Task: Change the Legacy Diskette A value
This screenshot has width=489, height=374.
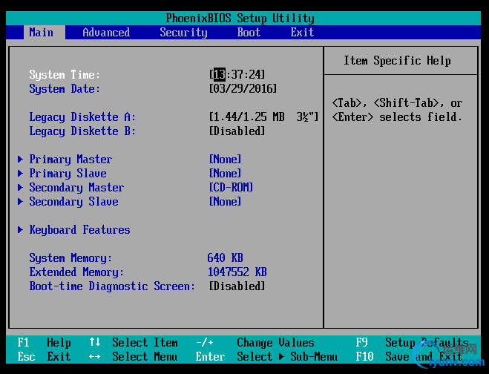Action: [263, 117]
